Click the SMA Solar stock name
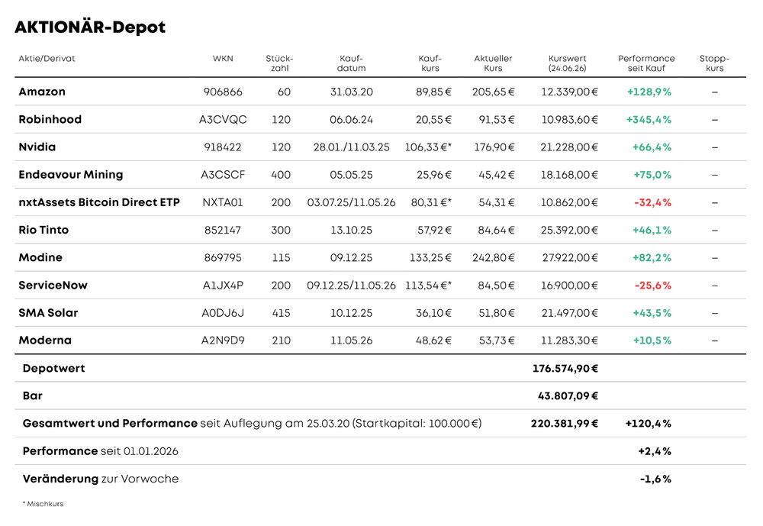763x526 pixels. coord(48,313)
